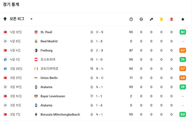Click the 오스트리아 flag icon
This screenshot has height=124, width=192.
click(36, 59)
